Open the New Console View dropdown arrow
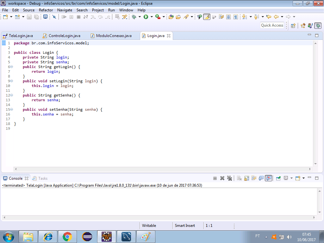The image size is (324, 243). tap(303, 178)
